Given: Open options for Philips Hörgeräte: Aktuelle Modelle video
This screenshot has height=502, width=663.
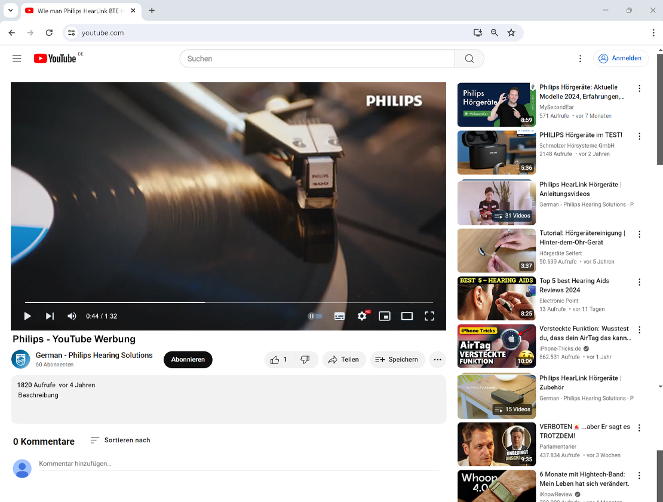Looking at the screenshot, I should point(639,88).
